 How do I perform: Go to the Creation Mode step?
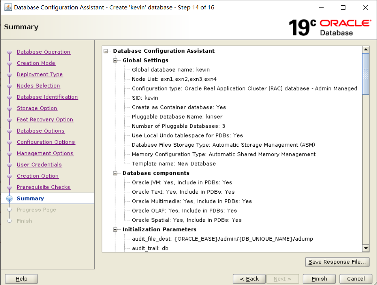click(x=36, y=63)
